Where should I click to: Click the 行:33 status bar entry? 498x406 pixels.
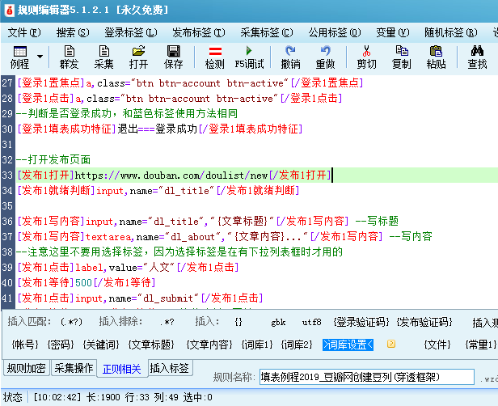[137, 397]
